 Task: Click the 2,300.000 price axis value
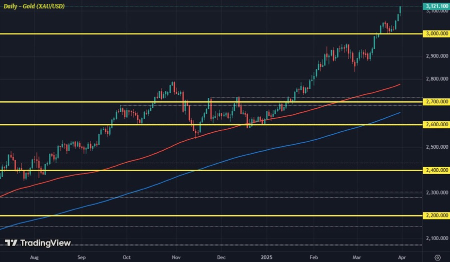coord(437,193)
